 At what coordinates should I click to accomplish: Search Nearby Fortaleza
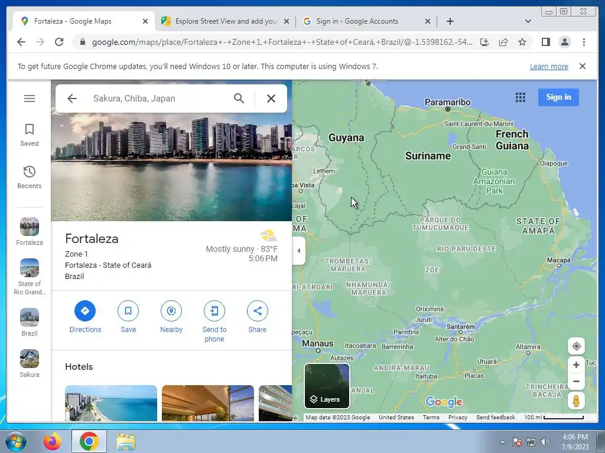pos(171,317)
